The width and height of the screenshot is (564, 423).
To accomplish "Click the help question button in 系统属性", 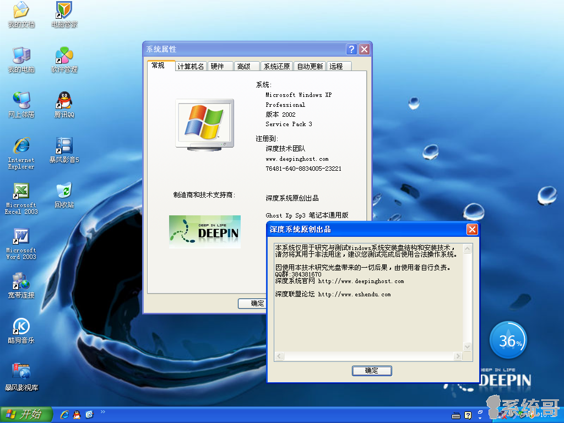I will tap(351, 49).
